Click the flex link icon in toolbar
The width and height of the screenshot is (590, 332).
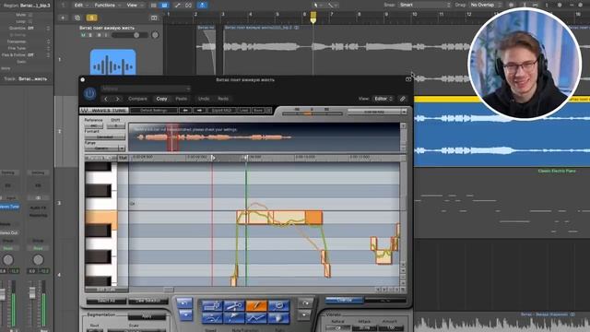click(x=188, y=6)
